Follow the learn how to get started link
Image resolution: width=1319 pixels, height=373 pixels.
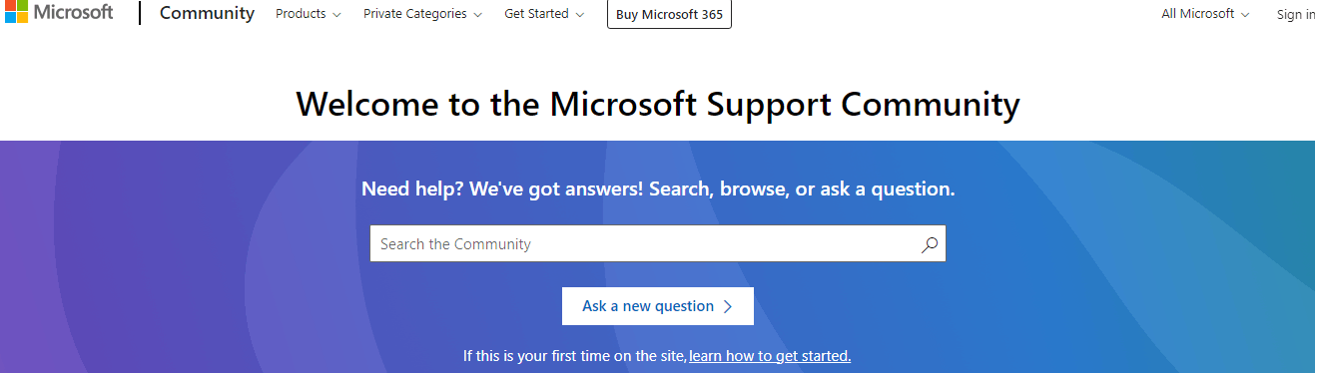(770, 356)
